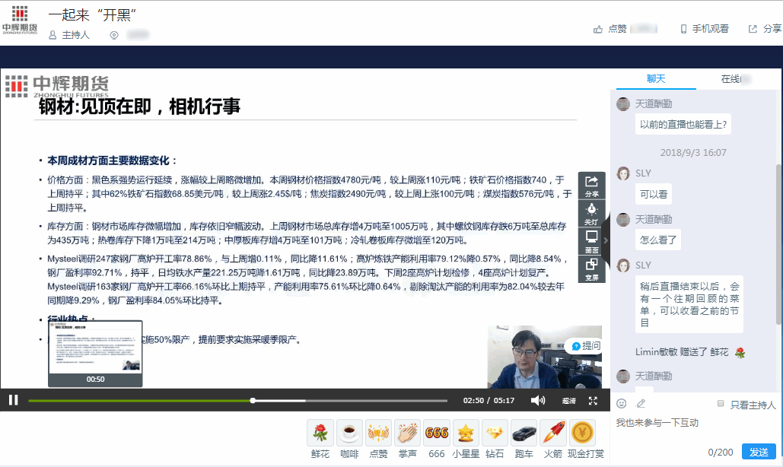This screenshot has height=467, width=783.
Task: Send a 咖啡 coffee gift
Action: click(349, 439)
